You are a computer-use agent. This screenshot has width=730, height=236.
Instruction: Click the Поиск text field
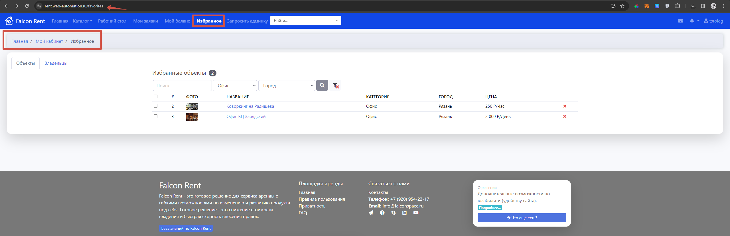tap(182, 86)
